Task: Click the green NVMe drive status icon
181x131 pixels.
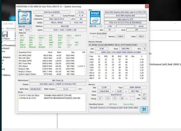Action: pyautogui.click(x=20, y=98)
